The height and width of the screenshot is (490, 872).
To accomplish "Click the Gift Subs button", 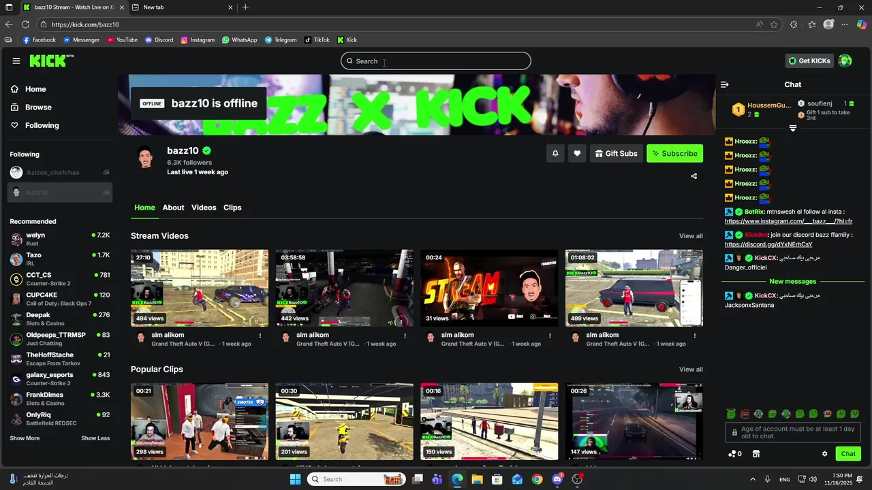I will [616, 154].
